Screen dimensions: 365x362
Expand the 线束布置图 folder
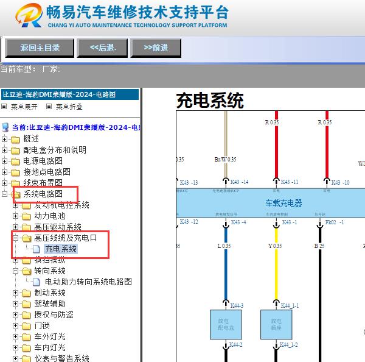tap(4, 183)
